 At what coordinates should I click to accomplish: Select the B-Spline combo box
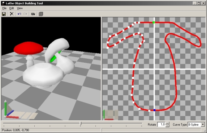(196, 125)
